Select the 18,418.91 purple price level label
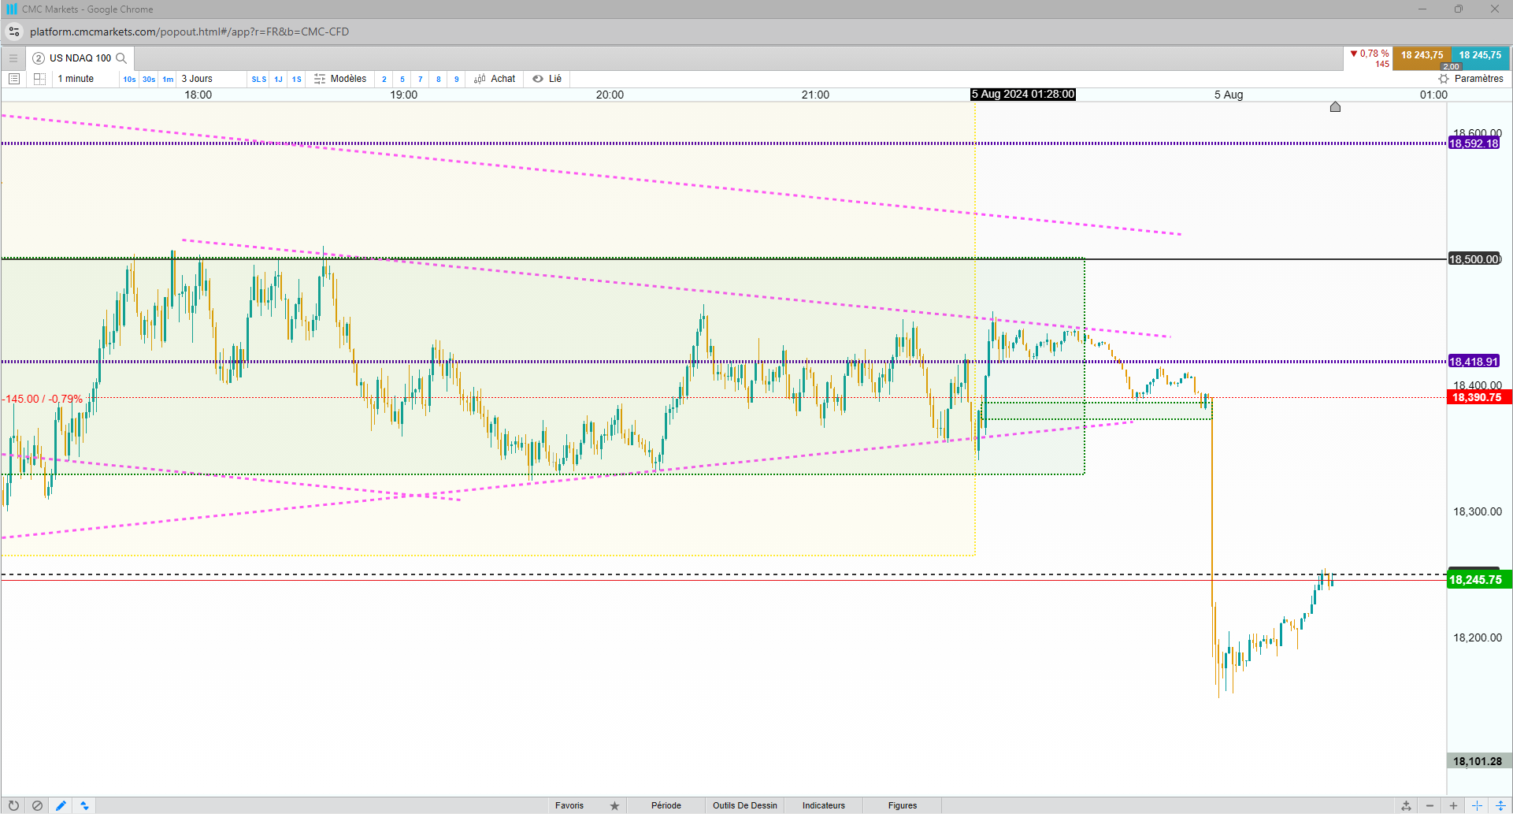 click(x=1474, y=362)
